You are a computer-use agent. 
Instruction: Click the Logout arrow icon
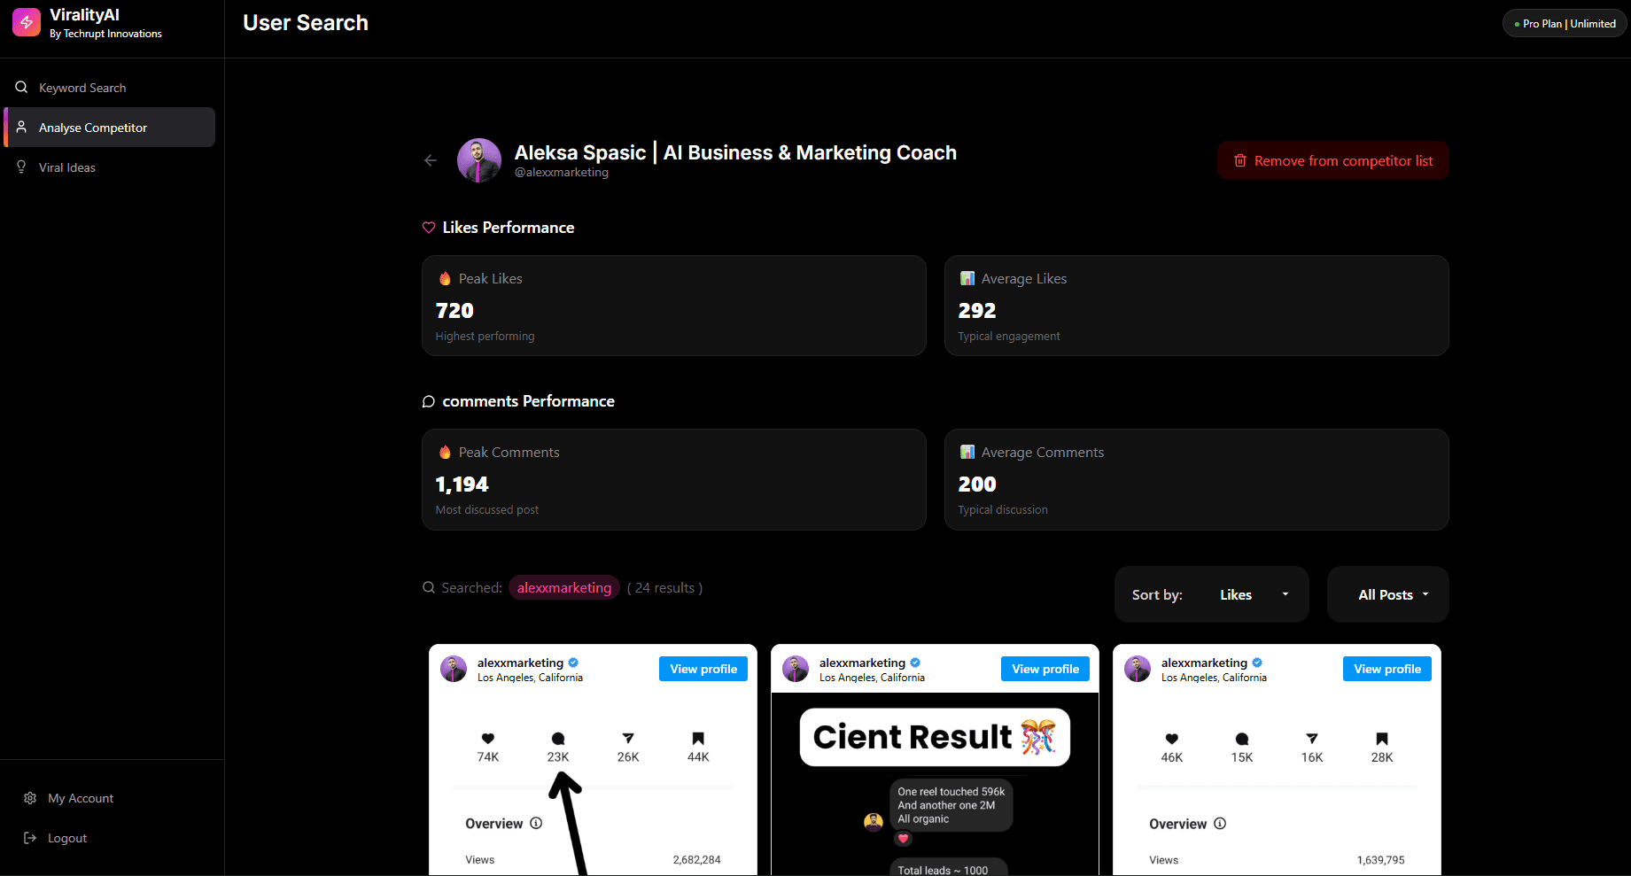[x=29, y=837]
